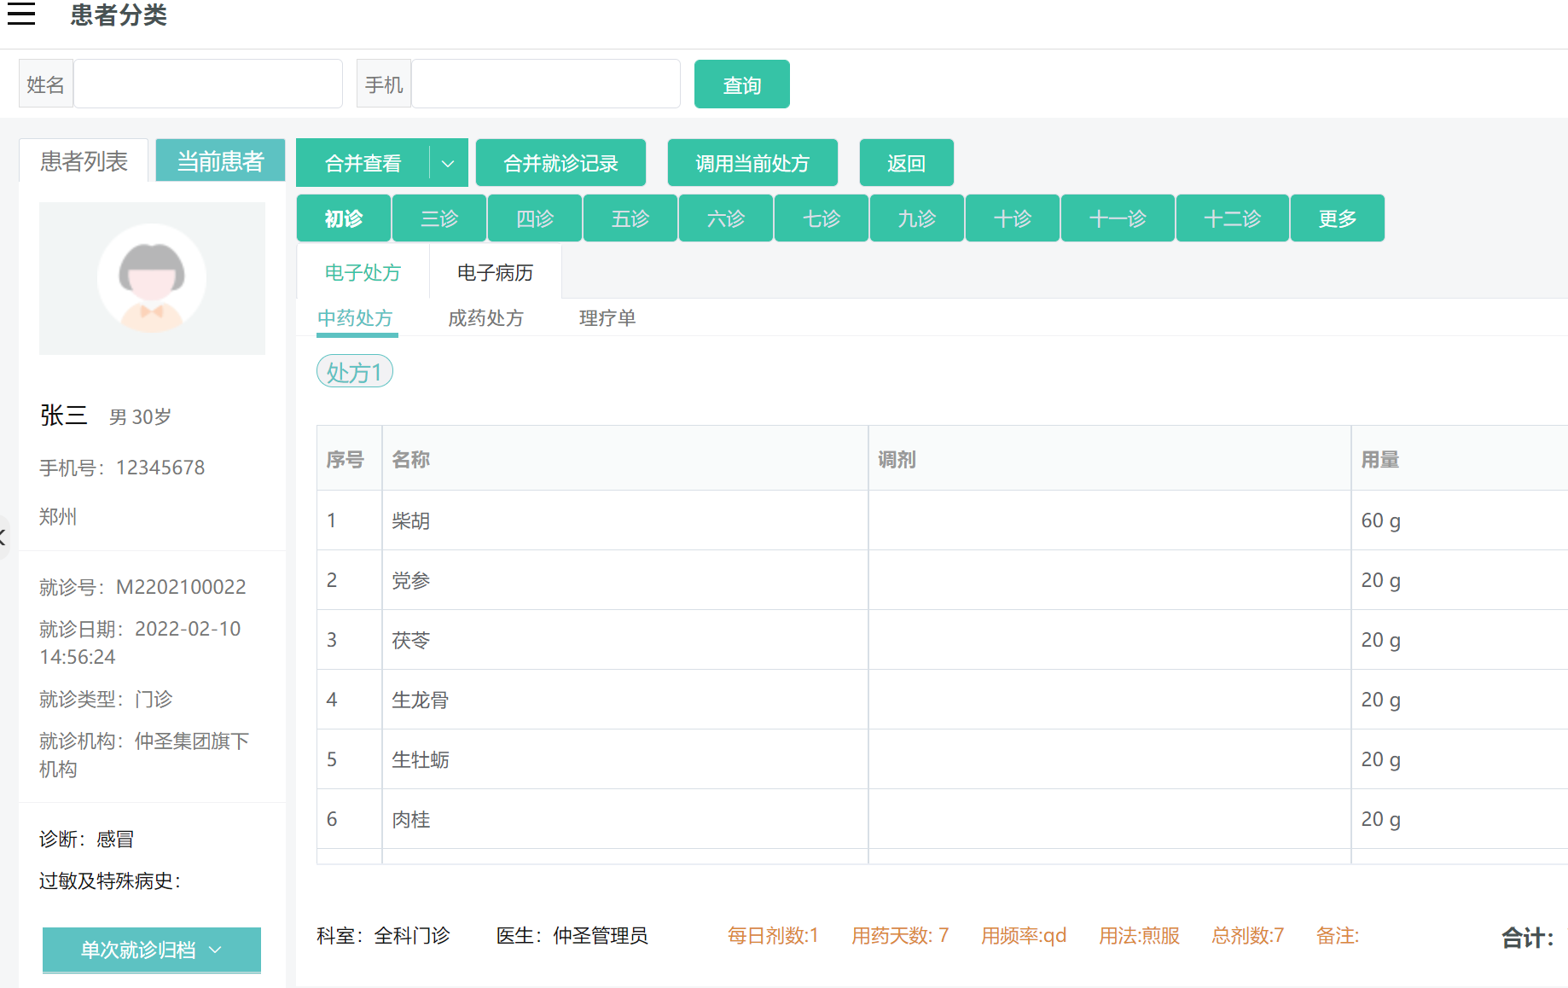Select the 十一诊 visit tab
Image resolution: width=1568 pixels, height=988 pixels.
click(1118, 218)
